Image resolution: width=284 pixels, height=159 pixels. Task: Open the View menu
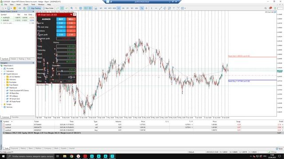click(x=12, y=4)
